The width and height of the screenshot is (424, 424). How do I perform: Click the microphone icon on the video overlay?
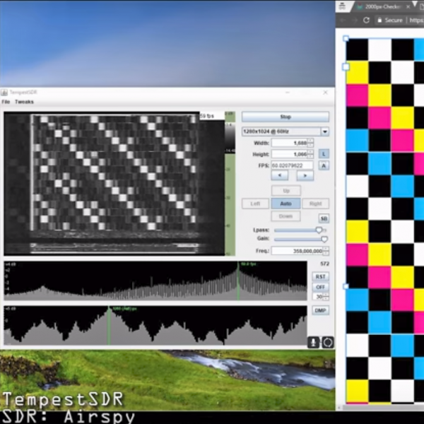(313, 342)
